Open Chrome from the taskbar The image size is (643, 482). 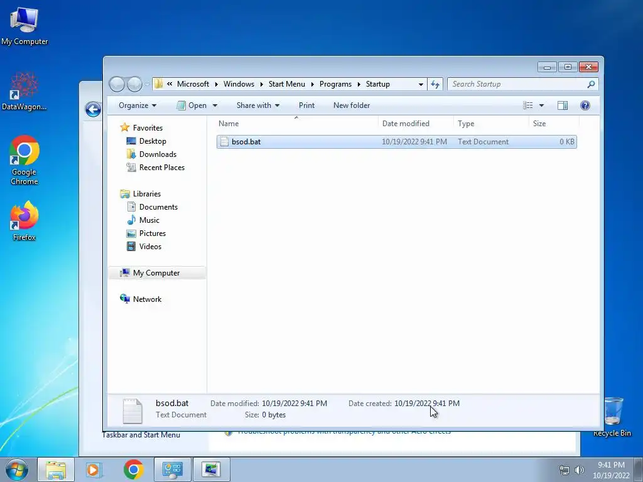133,469
